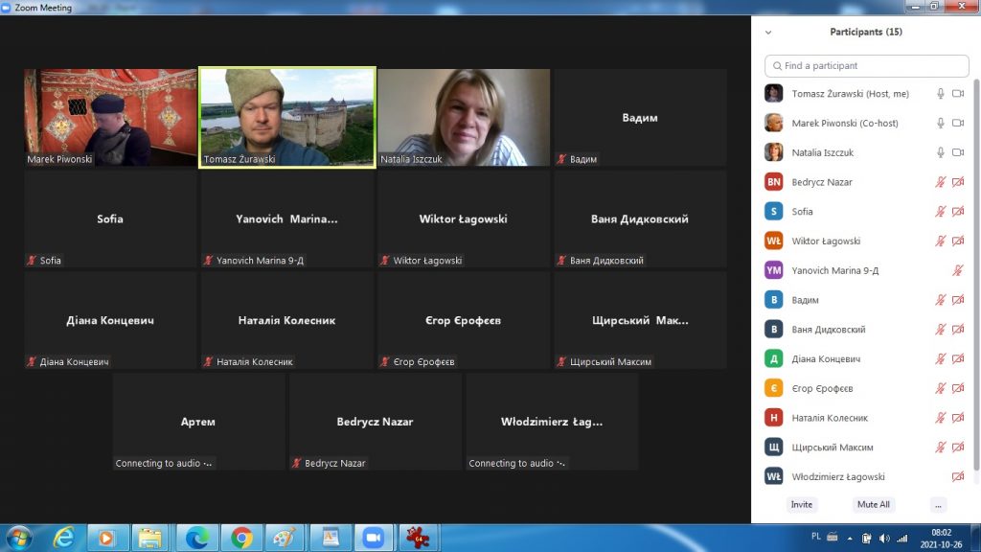
Task: Click Yanovich Marina 9-Д's muted microphone icon
Action: [x=958, y=271]
